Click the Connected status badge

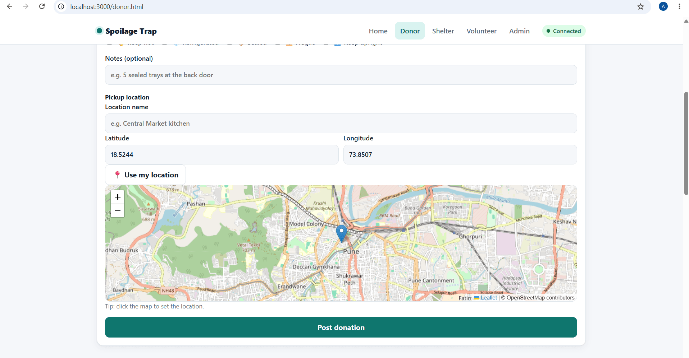click(563, 31)
